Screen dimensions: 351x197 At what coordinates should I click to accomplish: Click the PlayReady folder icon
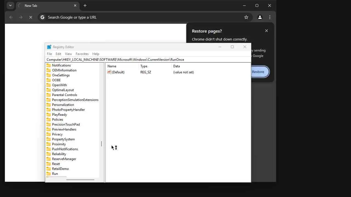point(49,115)
